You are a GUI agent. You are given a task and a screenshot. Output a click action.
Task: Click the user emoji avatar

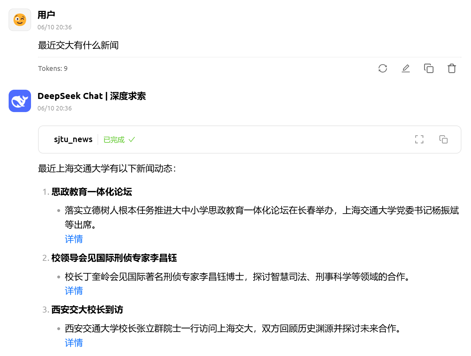pos(20,20)
